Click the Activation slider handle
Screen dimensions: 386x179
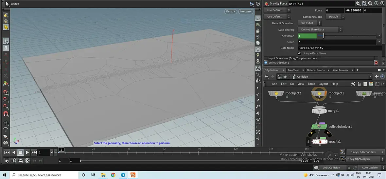click(x=324, y=36)
